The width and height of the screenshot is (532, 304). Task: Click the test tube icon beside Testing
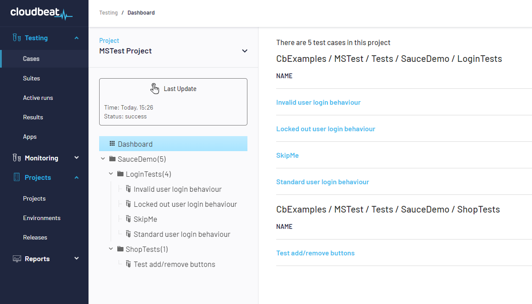17,38
